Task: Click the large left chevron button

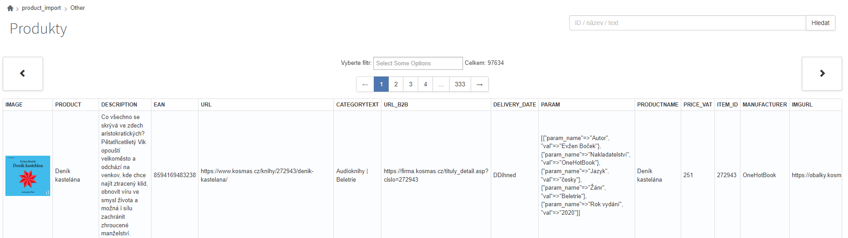Action: (x=23, y=73)
